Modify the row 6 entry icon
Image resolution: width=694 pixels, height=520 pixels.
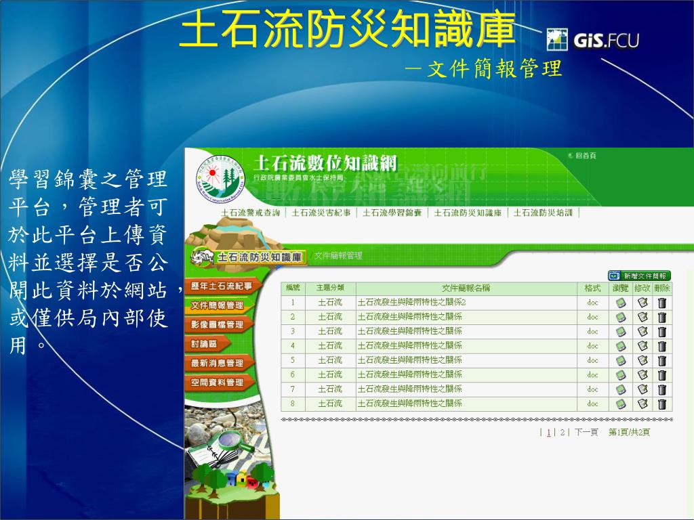click(x=642, y=375)
